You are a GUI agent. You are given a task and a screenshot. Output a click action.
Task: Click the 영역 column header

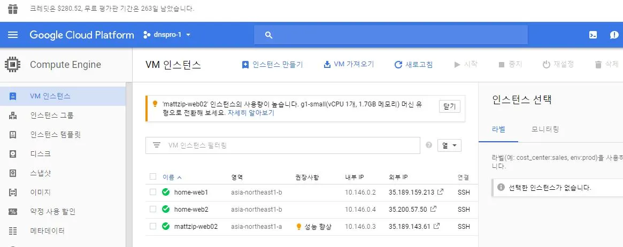(237, 177)
